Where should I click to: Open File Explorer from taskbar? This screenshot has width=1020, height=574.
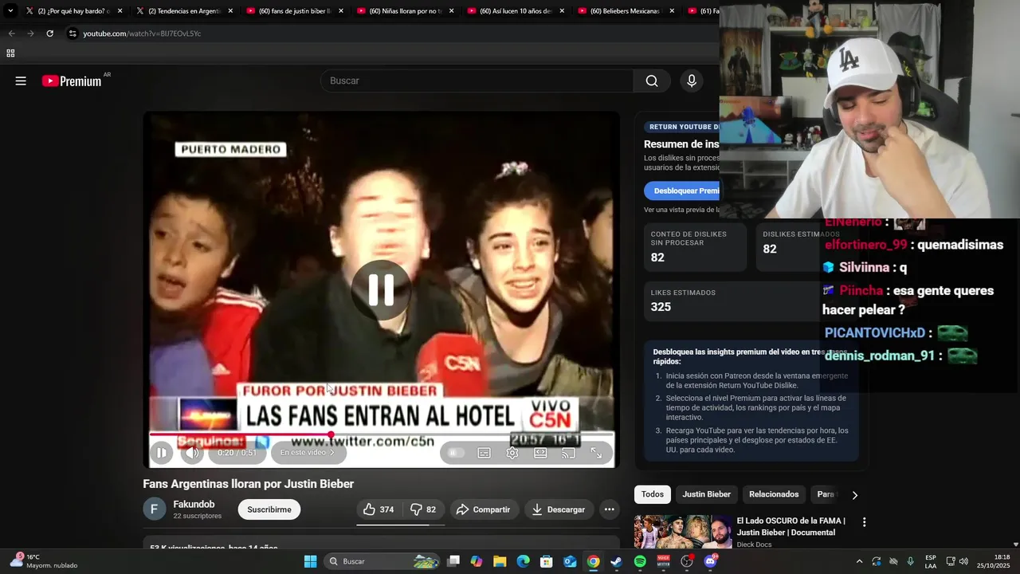click(x=500, y=561)
